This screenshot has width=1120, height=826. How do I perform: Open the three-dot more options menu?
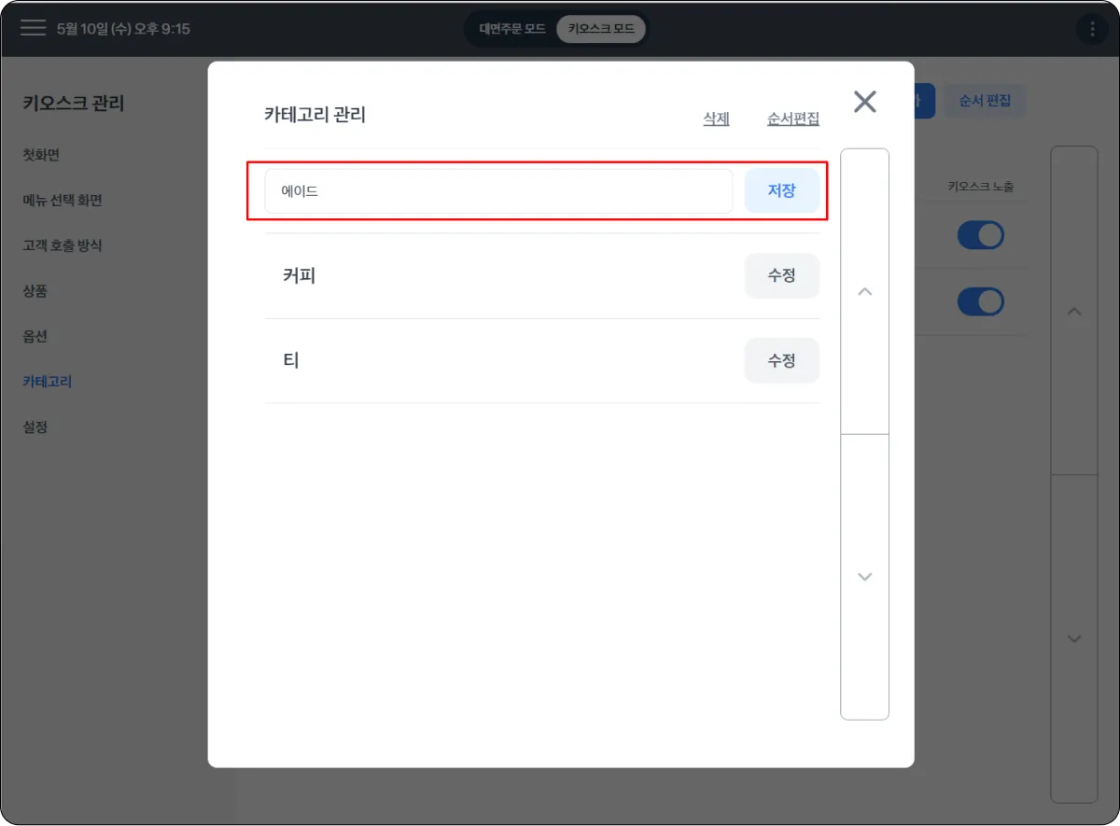click(1092, 29)
